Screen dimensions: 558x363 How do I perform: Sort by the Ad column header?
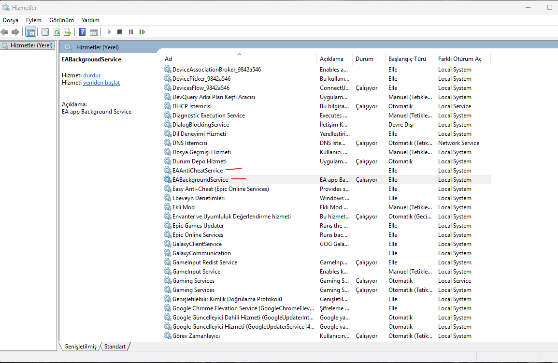coord(239,58)
